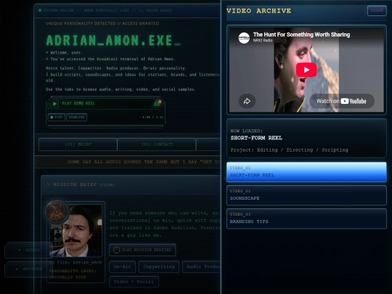This screenshot has height=294, width=392.
Task: Click 'UNIQUE PERSONALITY DETECTED // ACCESS GRANTED' text
Action: click(102, 23)
